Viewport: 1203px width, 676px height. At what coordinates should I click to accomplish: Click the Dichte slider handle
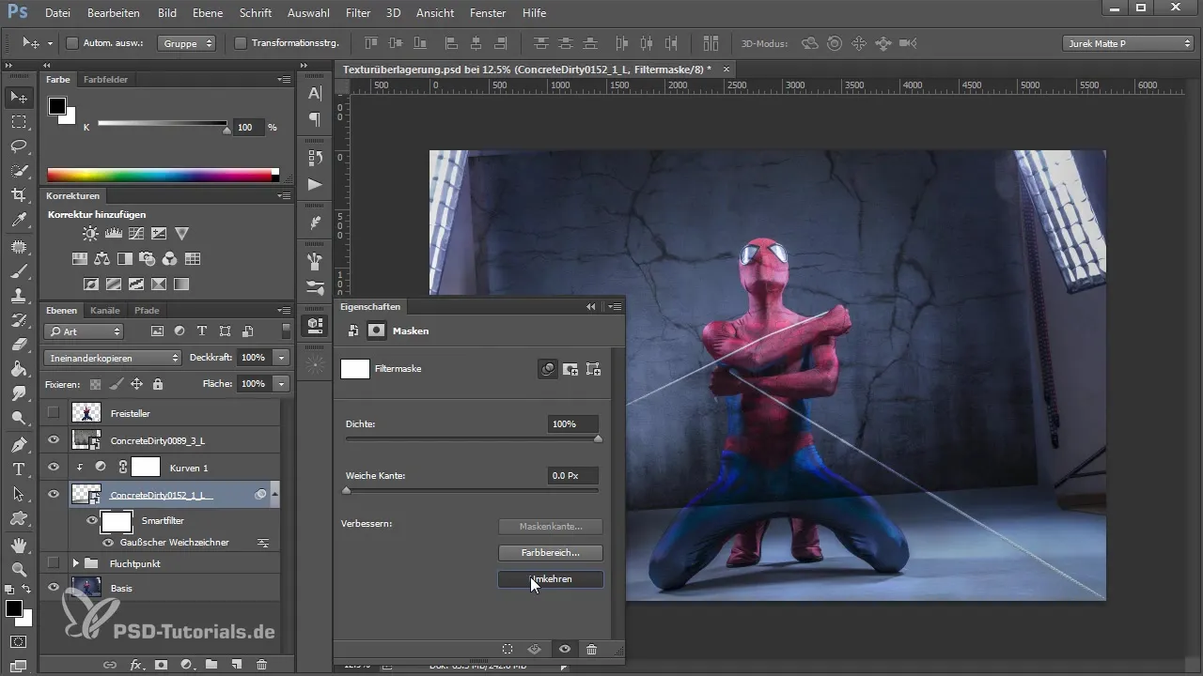(598, 438)
